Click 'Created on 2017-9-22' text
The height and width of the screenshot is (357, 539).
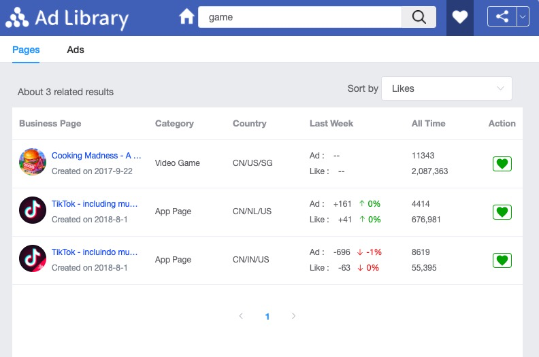[x=92, y=171]
